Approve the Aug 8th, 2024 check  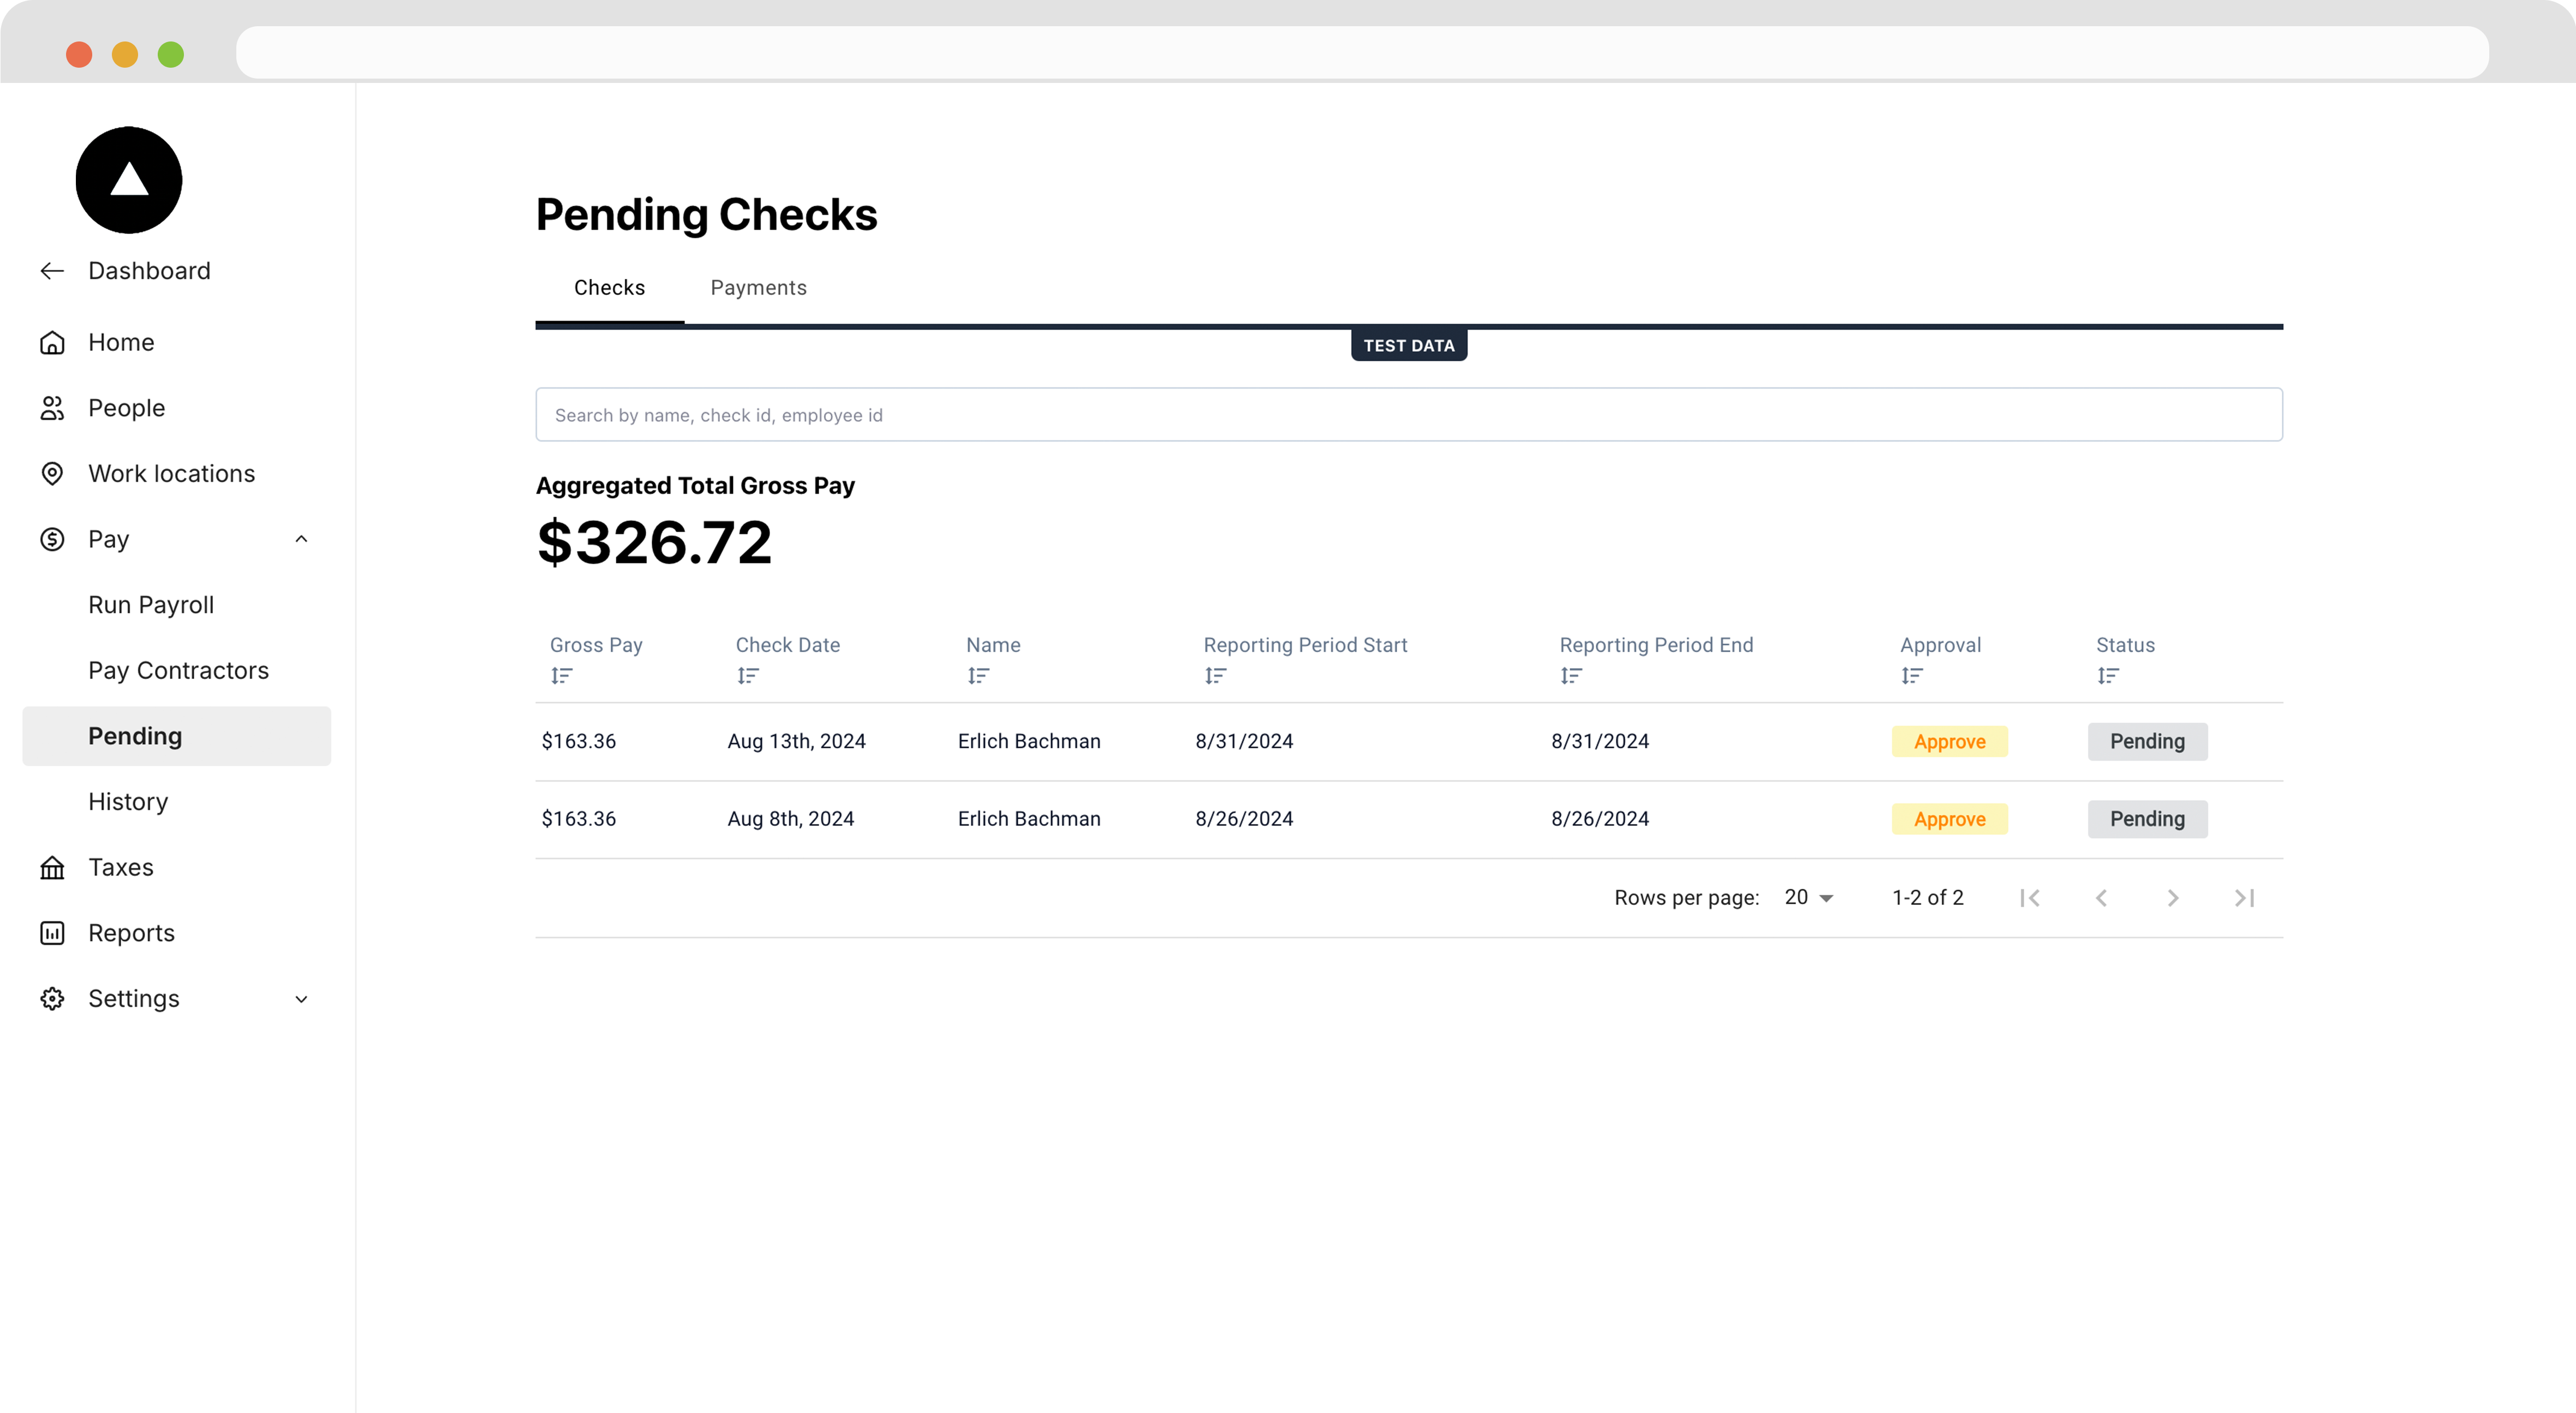[1950, 819]
